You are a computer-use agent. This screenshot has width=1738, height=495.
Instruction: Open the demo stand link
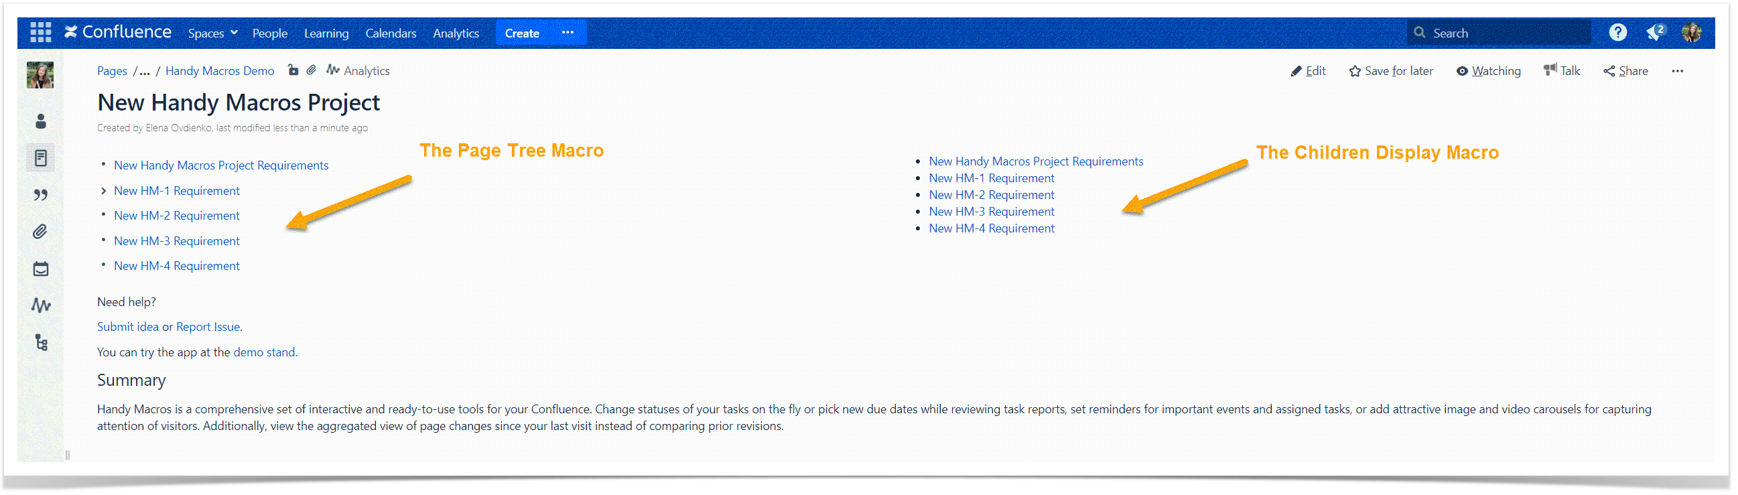(264, 352)
